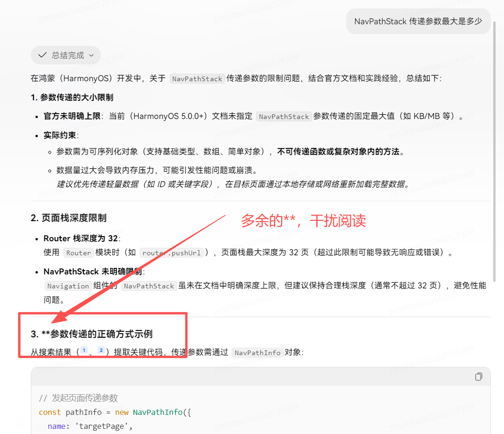Select the heading 1. 参数传递的大小限制
Screen dimensions: 504x434
(x=72, y=98)
